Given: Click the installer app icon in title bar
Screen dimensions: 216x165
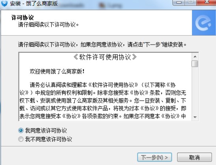Looking at the screenshot, I should pos(4,4).
